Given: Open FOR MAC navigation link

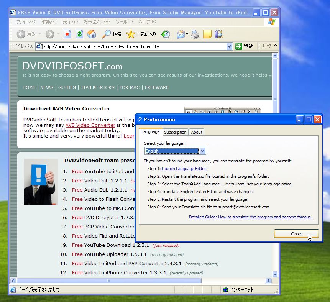Looking at the screenshot, I should pos(130,87).
